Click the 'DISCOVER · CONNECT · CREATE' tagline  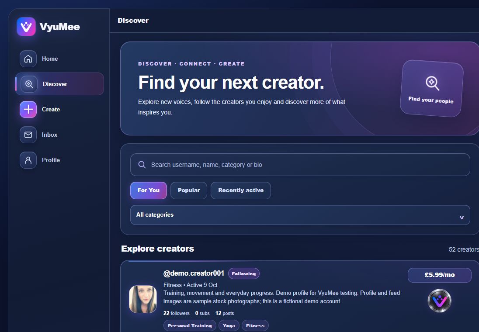tap(191, 64)
